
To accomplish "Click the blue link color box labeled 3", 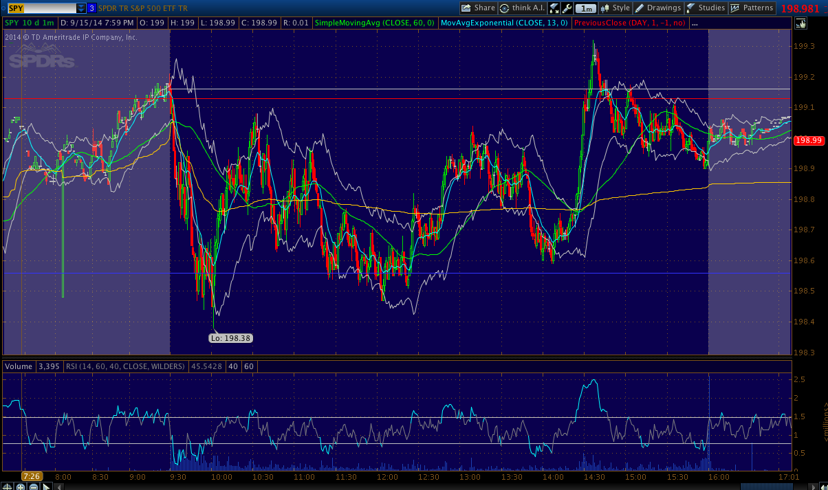I will pos(91,8).
